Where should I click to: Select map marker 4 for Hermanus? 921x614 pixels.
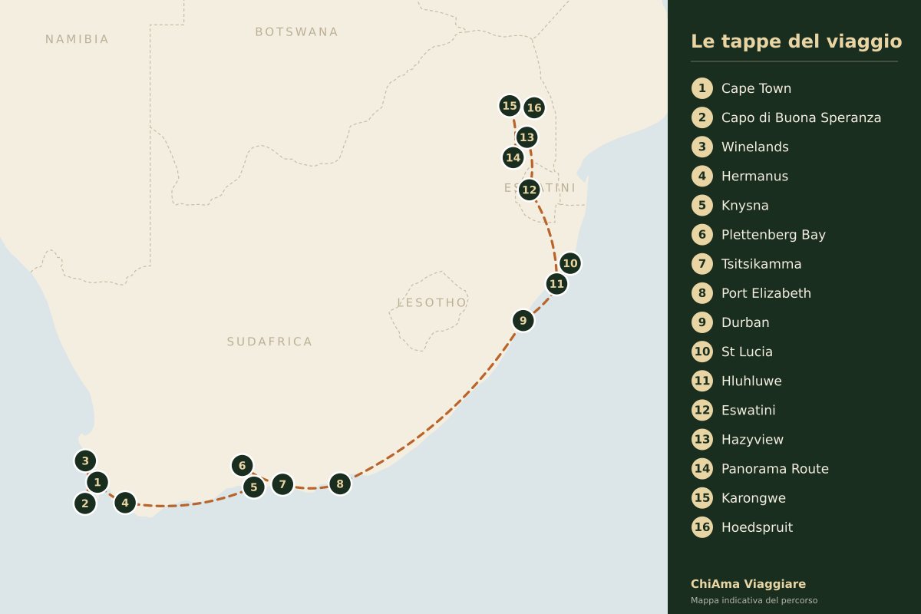coord(125,503)
